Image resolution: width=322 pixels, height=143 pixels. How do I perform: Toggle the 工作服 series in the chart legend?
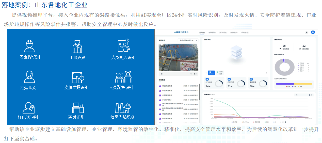[x=234, y=122]
